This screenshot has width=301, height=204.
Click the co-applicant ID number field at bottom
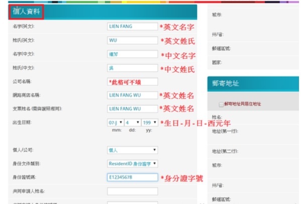pyautogui.click(x=133, y=202)
